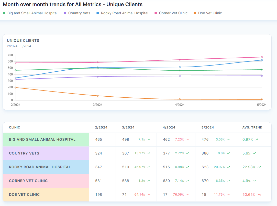
Task: Click the 3/2024 data point on the blue line
Action: point(97,67)
